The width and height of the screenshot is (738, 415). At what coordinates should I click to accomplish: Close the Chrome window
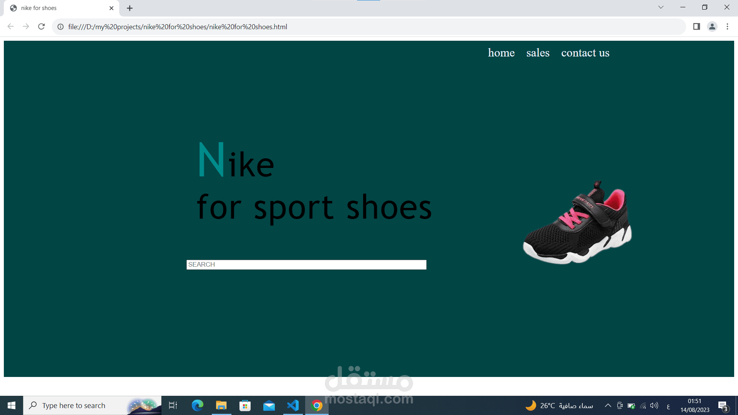pos(726,7)
